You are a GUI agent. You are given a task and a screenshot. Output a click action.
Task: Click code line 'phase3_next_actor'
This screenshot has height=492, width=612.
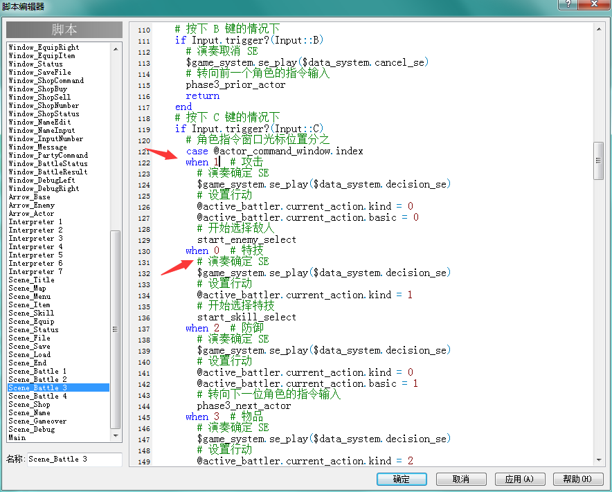tap(244, 406)
